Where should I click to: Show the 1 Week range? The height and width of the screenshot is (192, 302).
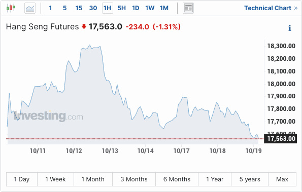55,179
